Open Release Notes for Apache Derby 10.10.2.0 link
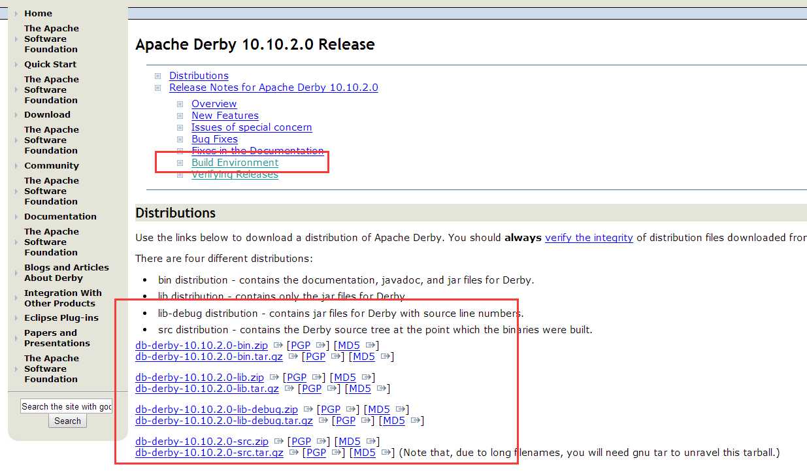The width and height of the screenshot is (807, 471). [273, 88]
